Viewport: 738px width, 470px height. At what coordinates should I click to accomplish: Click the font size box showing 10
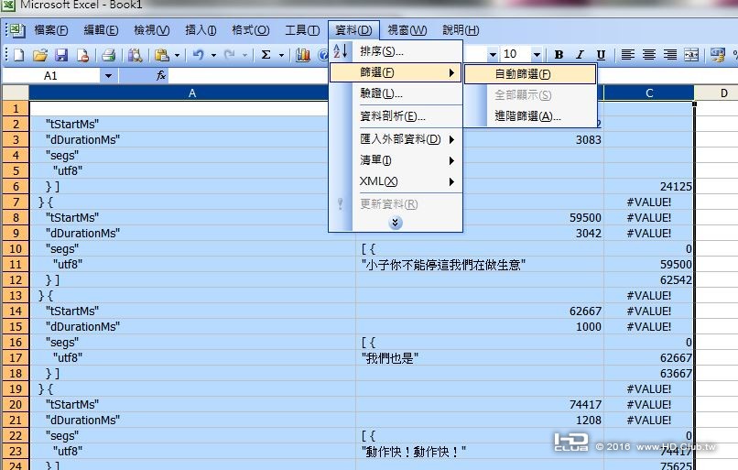516,55
